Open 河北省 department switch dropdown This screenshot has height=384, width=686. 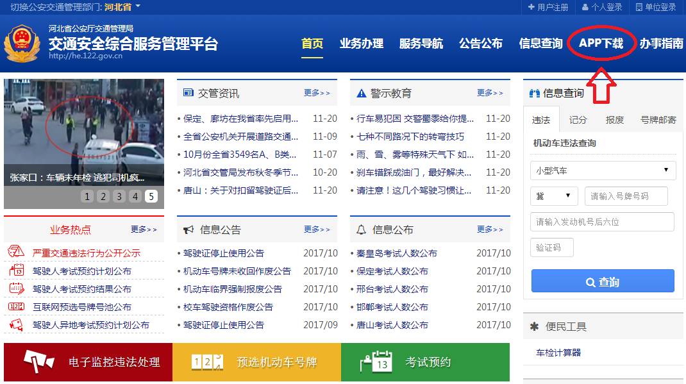(122, 7)
